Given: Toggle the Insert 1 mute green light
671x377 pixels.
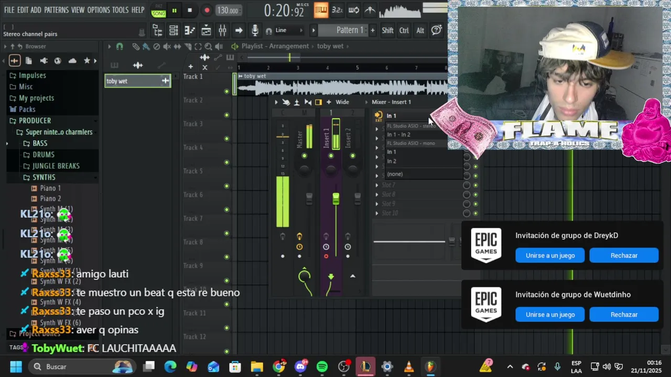Looking at the screenshot, I should point(331,156).
